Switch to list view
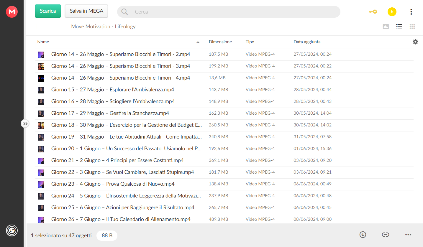Screen dimensions: 423x247 point(399,27)
